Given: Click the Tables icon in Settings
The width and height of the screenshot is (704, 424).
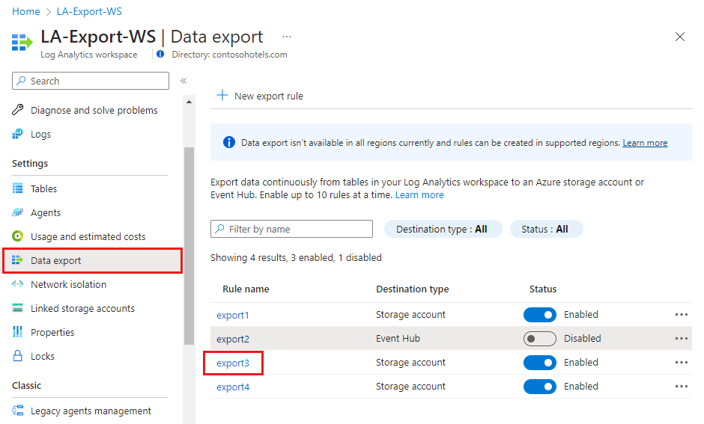Looking at the screenshot, I should point(18,189).
